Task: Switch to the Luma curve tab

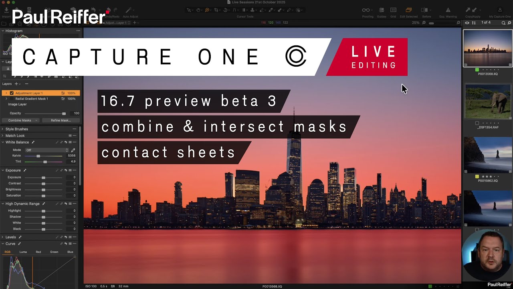Action: 23,252
